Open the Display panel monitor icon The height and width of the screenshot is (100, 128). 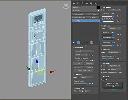(91, 4)
